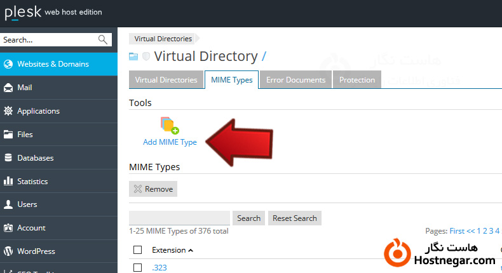Click the Reset Search button
Image resolution: width=502 pixels, height=273 pixels.
pyautogui.click(x=294, y=218)
